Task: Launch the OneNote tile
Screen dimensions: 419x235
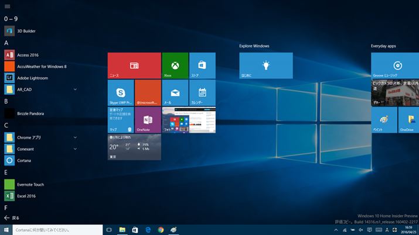Action: coord(148,119)
